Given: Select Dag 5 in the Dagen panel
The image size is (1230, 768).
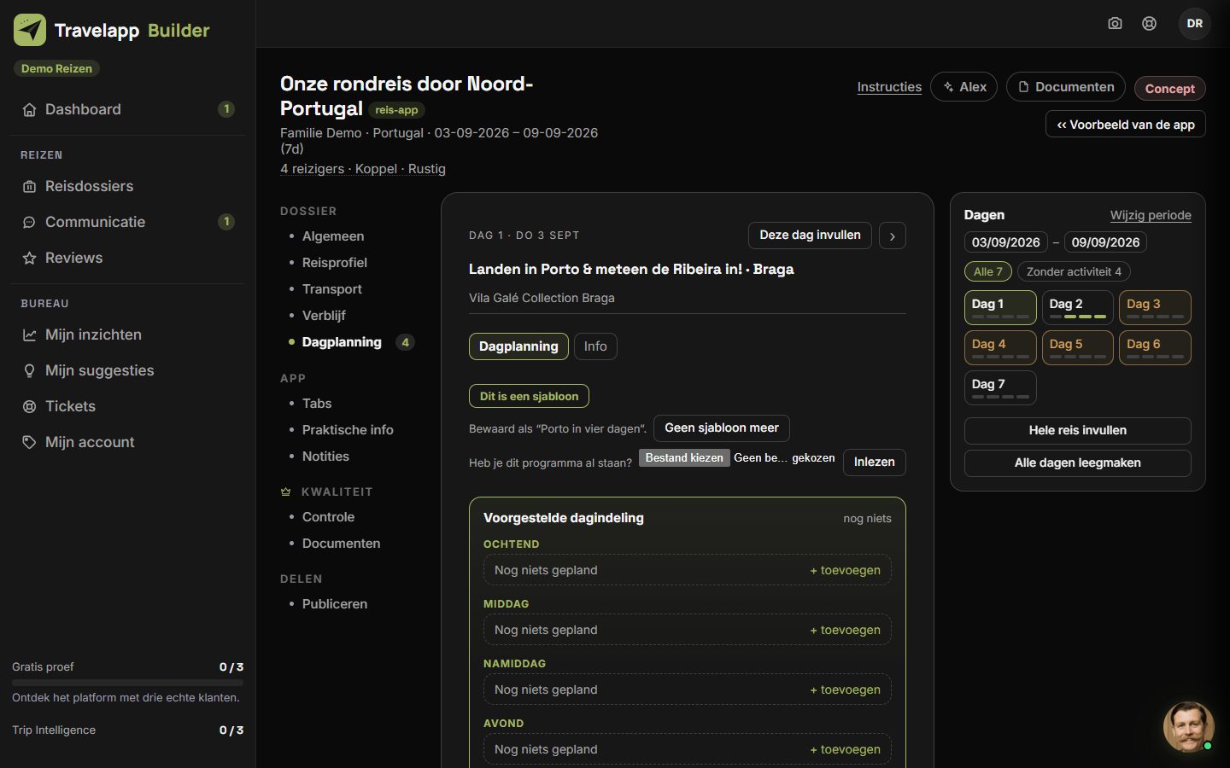Looking at the screenshot, I should tap(1078, 348).
